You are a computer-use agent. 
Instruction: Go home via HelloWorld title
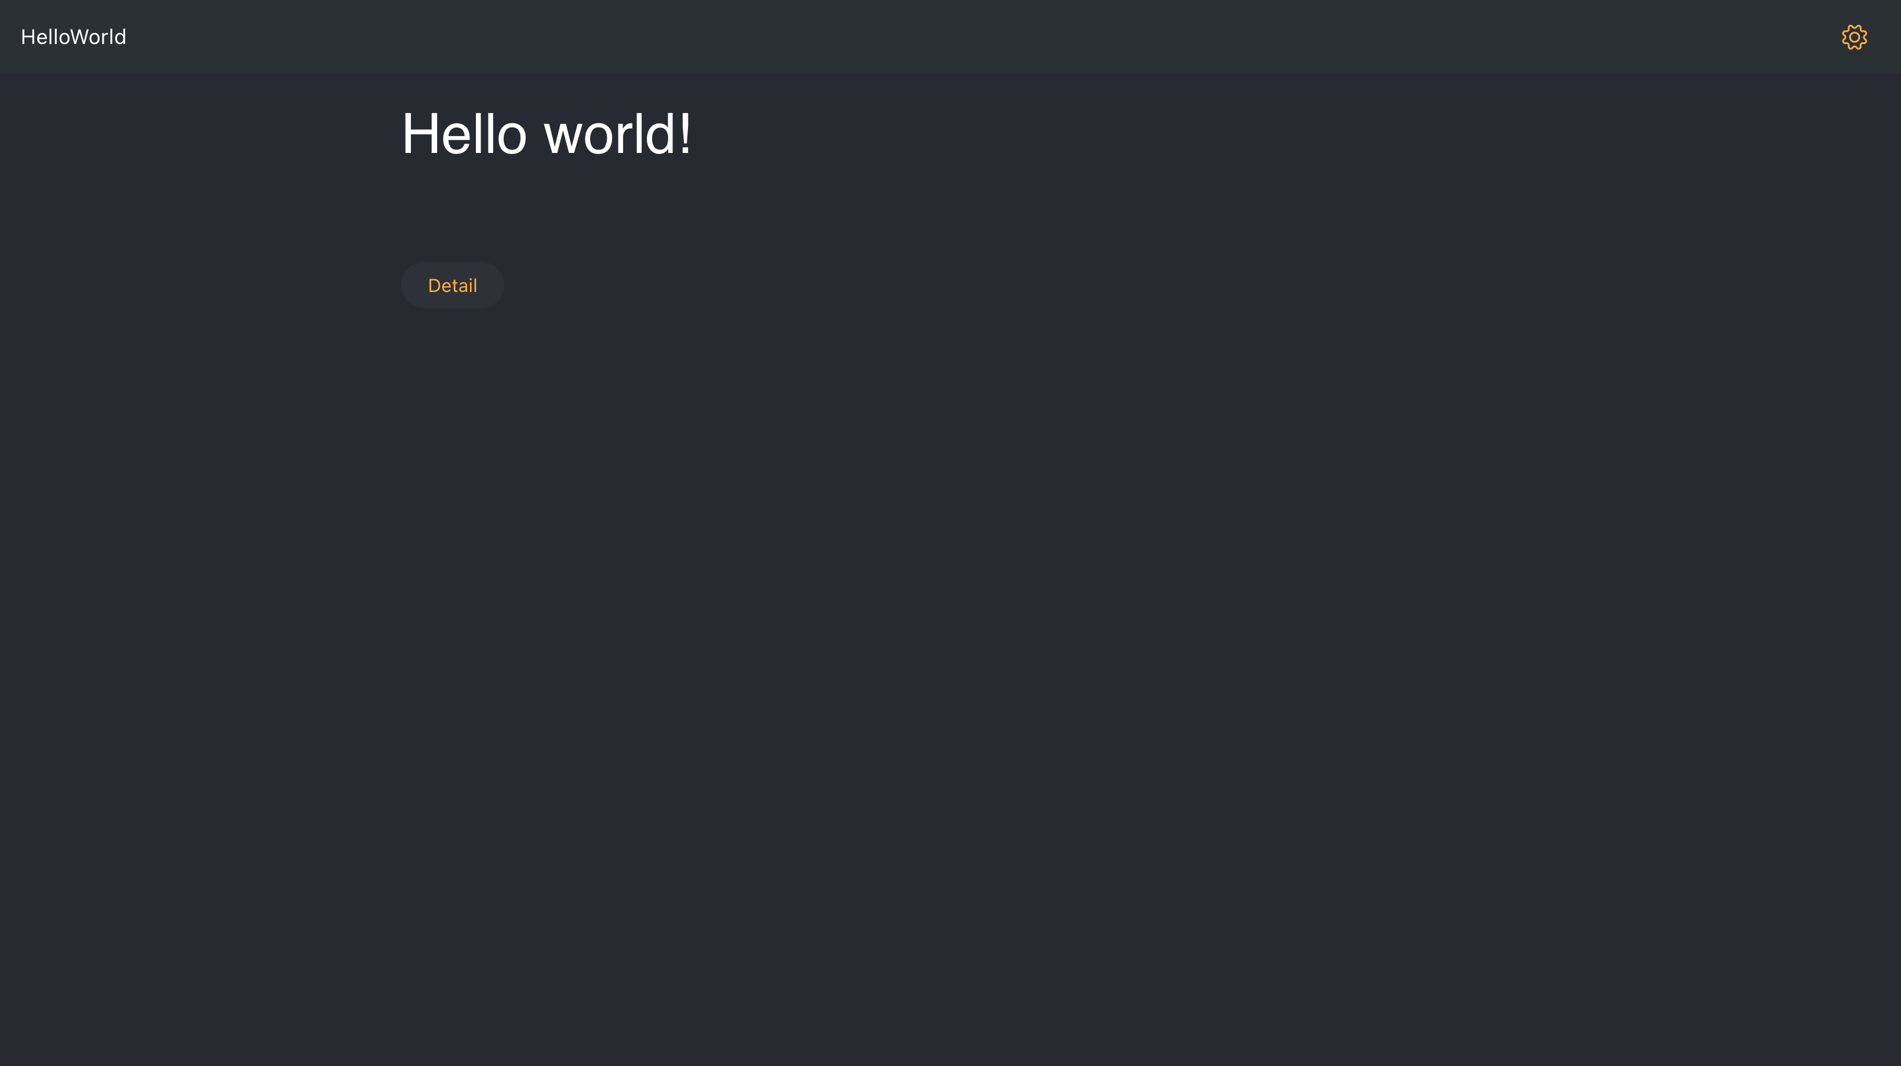(73, 37)
